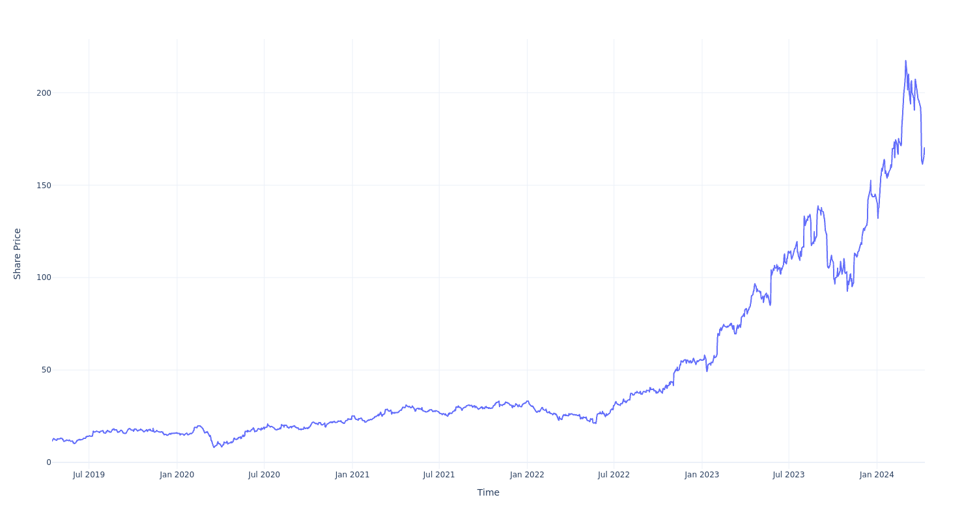This screenshot has width=977, height=521.
Task: Click the y-axis value 200
Action: pyautogui.click(x=44, y=92)
